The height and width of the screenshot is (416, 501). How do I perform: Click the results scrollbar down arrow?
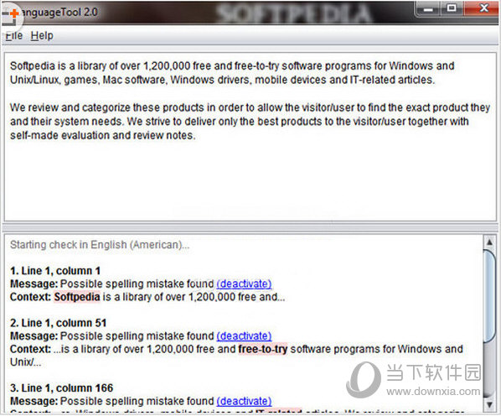coord(489,404)
